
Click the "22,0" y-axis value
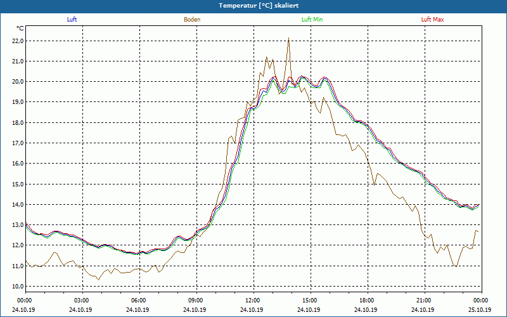pyautogui.click(x=18, y=41)
